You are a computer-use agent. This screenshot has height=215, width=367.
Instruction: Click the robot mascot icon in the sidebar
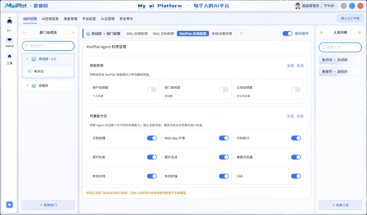click(9, 20)
